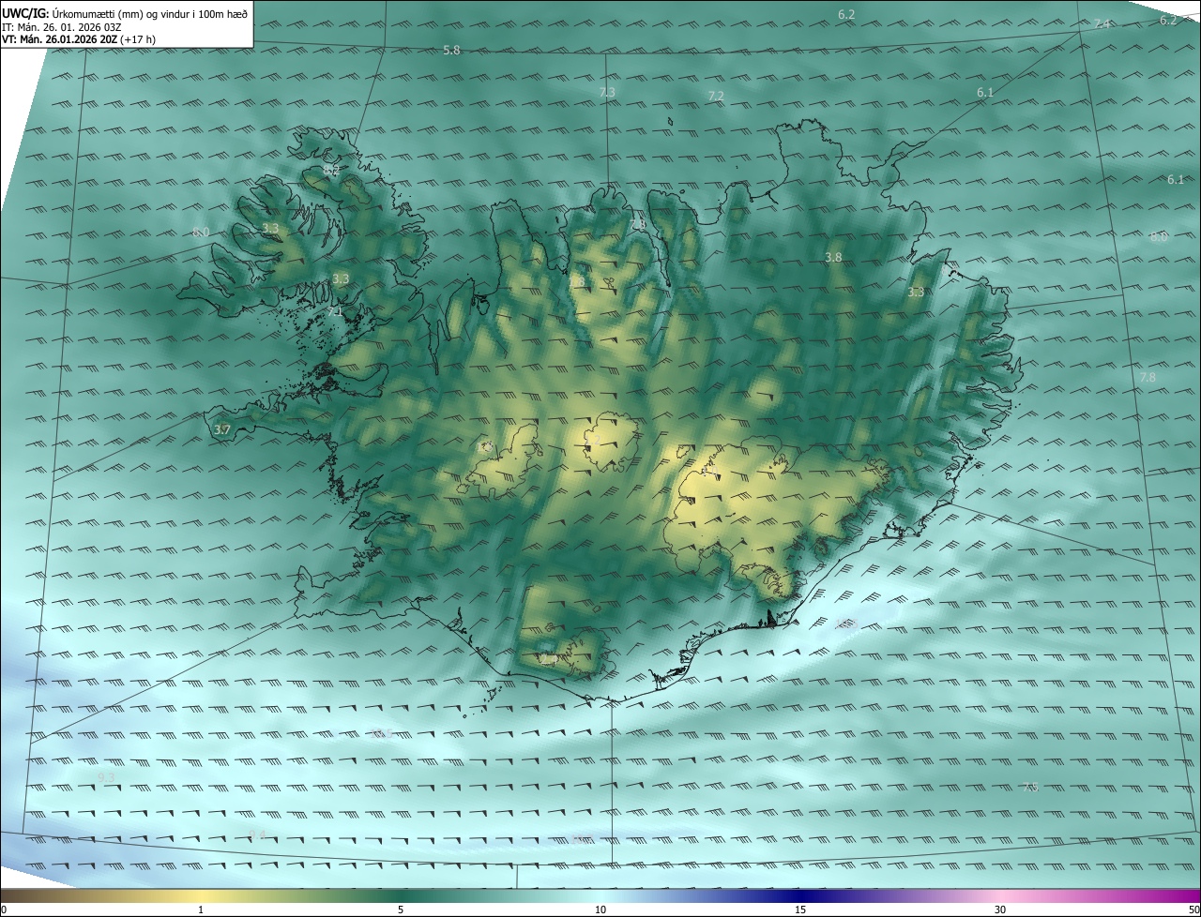Click the 'IT: Mán. 26. 01. 2026 03Z' line

click(61, 27)
